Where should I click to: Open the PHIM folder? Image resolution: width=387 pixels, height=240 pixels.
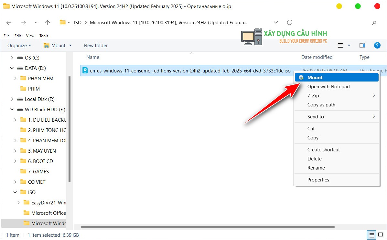coord(34,89)
